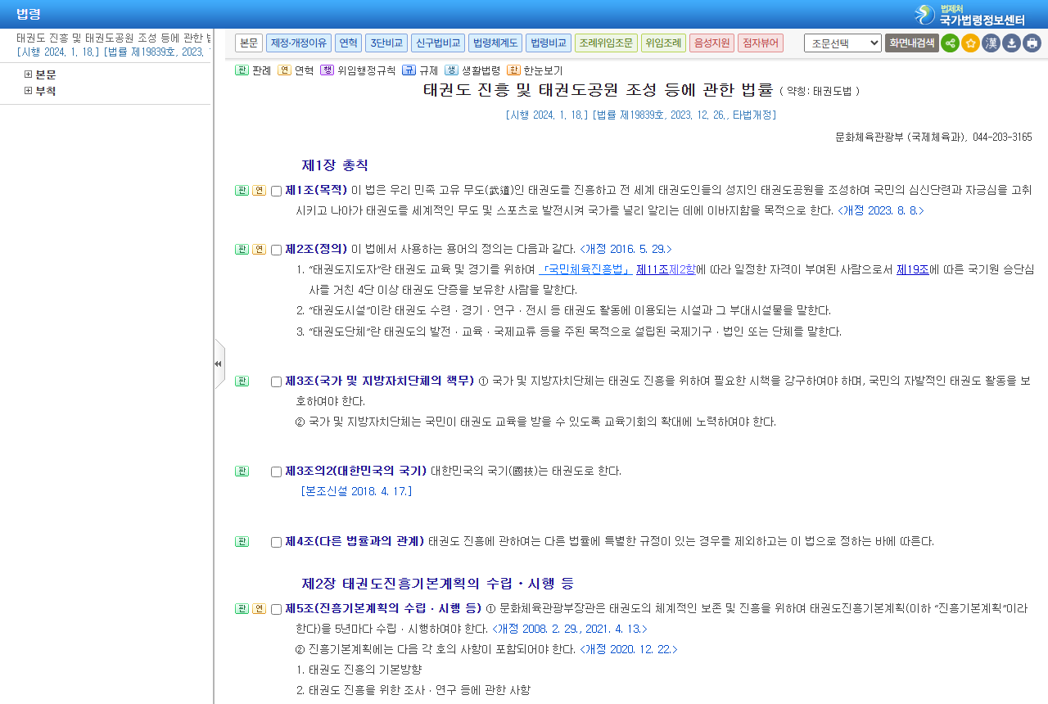Open the 3단비교 tab

tap(386, 43)
